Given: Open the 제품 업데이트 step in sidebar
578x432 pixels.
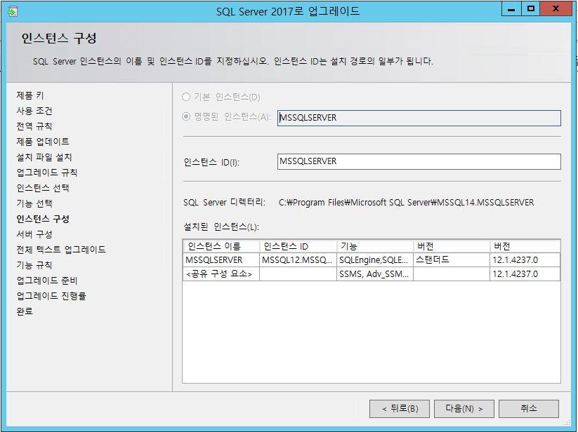Looking at the screenshot, I should [x=43, y=142].
